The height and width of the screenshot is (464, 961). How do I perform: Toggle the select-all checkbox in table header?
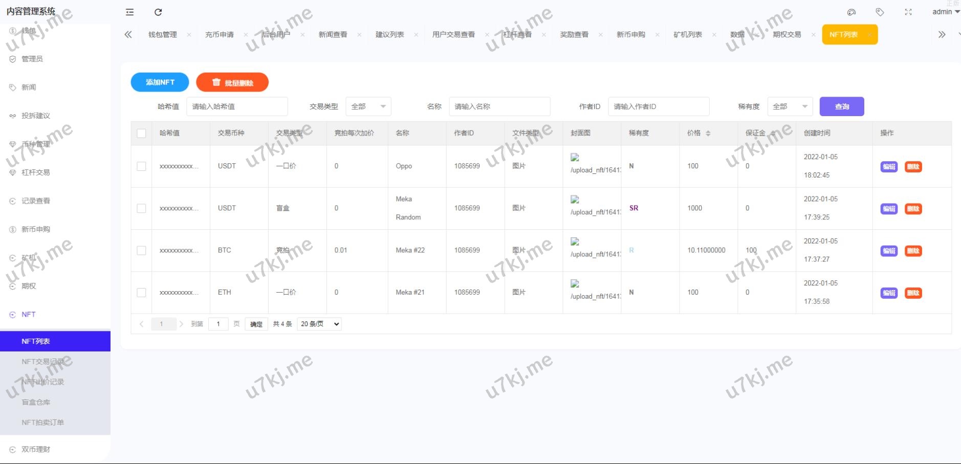point(142,134)
